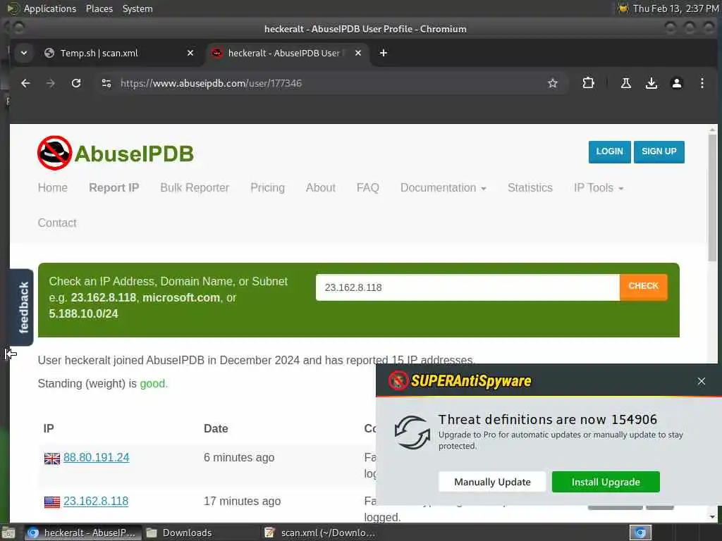Viewport: 722px width, 541px height.
Task: Open the IP link 88.80.191.24
Action: (96, 457)
